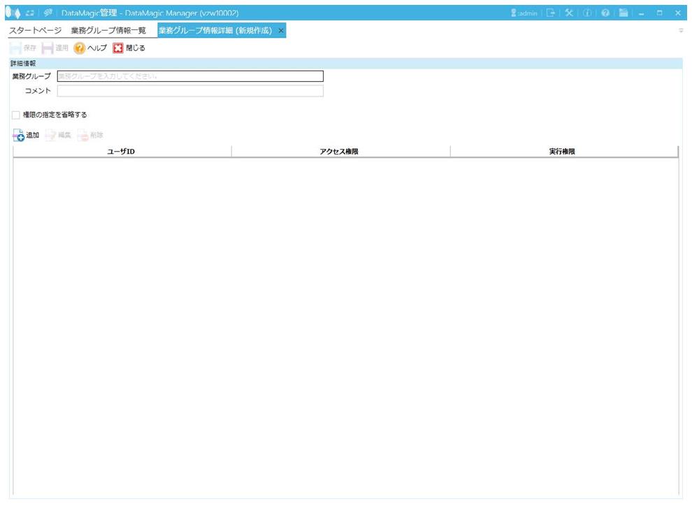This screenshot has width=692, height=506.
Task: Click the information icon in title bar
Action: [587, 13]
